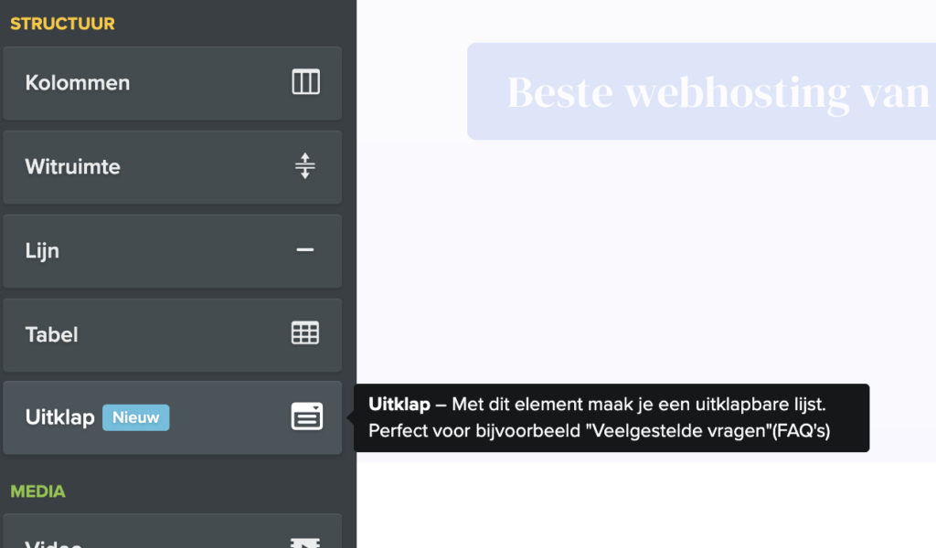This screenshot has height=548, width=936.
Task: Insert a Tabel element via its label
Action: coord(52,334)
